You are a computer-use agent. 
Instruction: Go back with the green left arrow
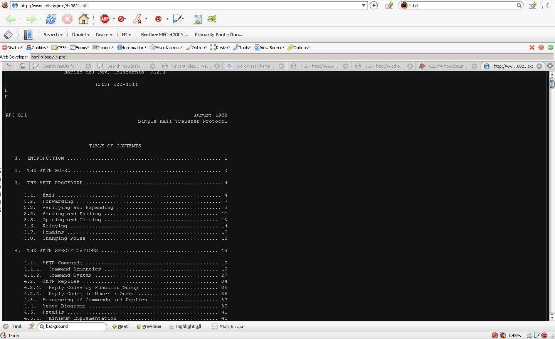[11, 19]
